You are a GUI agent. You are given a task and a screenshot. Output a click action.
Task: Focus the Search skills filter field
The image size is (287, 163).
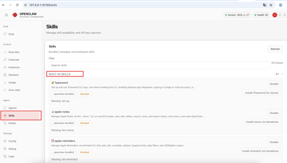[x=159, y=65]
